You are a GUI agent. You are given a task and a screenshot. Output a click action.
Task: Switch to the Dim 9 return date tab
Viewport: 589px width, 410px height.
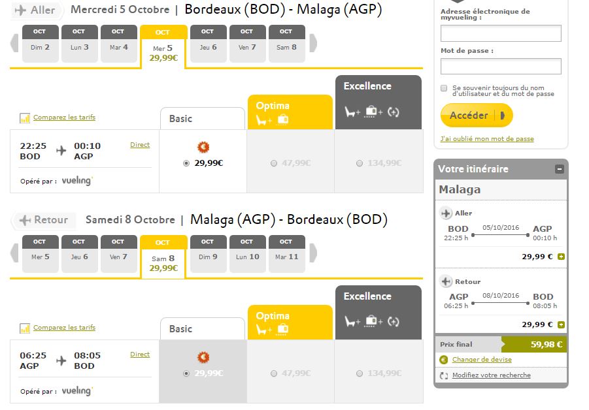pyautogui.click(x=208, y=255)
